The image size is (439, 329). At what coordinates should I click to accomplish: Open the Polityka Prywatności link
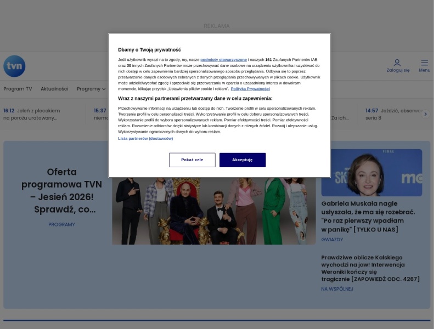[x=250, y=89]
